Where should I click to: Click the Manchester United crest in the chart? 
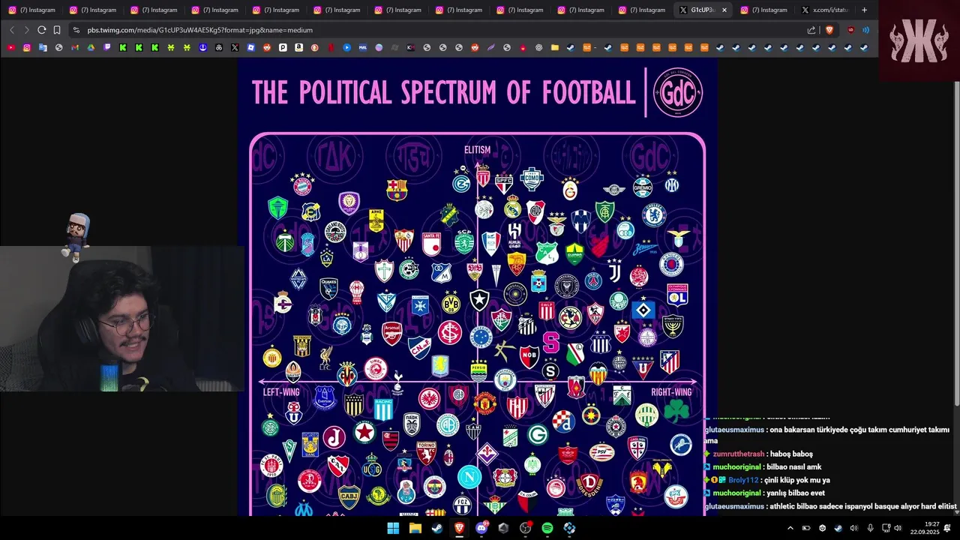[x=484, y=403]
